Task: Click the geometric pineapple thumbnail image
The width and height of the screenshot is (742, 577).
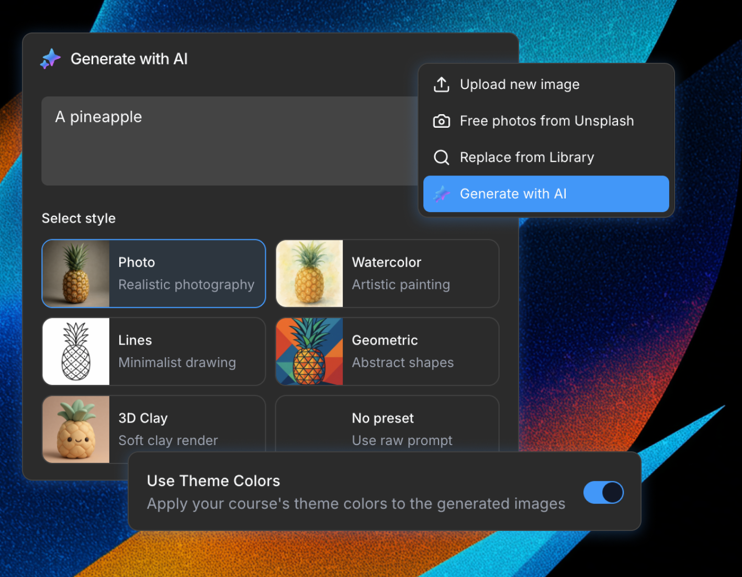Action: (309, 351)
